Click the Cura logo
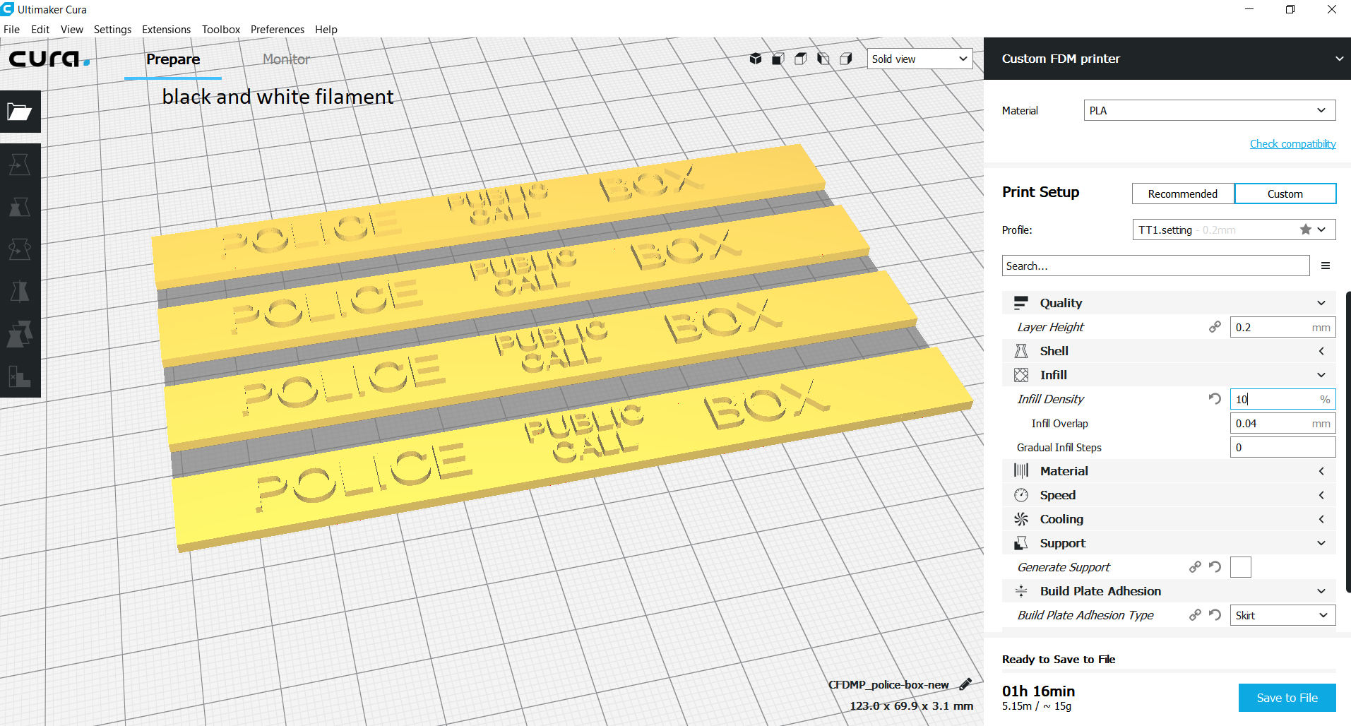 (x=49, y=59)
